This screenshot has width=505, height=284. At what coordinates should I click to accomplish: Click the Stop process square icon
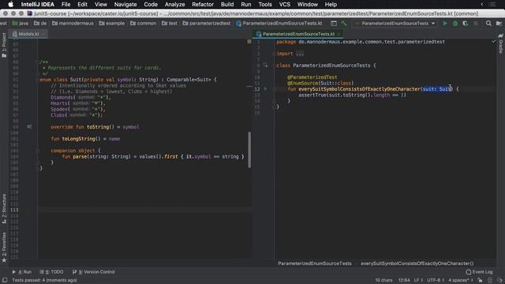coord(476,23)
